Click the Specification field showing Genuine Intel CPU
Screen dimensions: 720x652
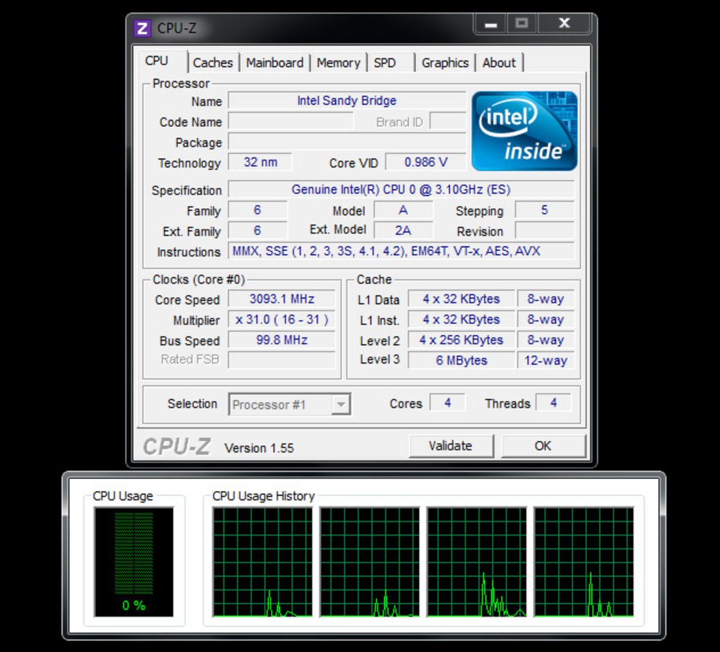pos(400,190)
